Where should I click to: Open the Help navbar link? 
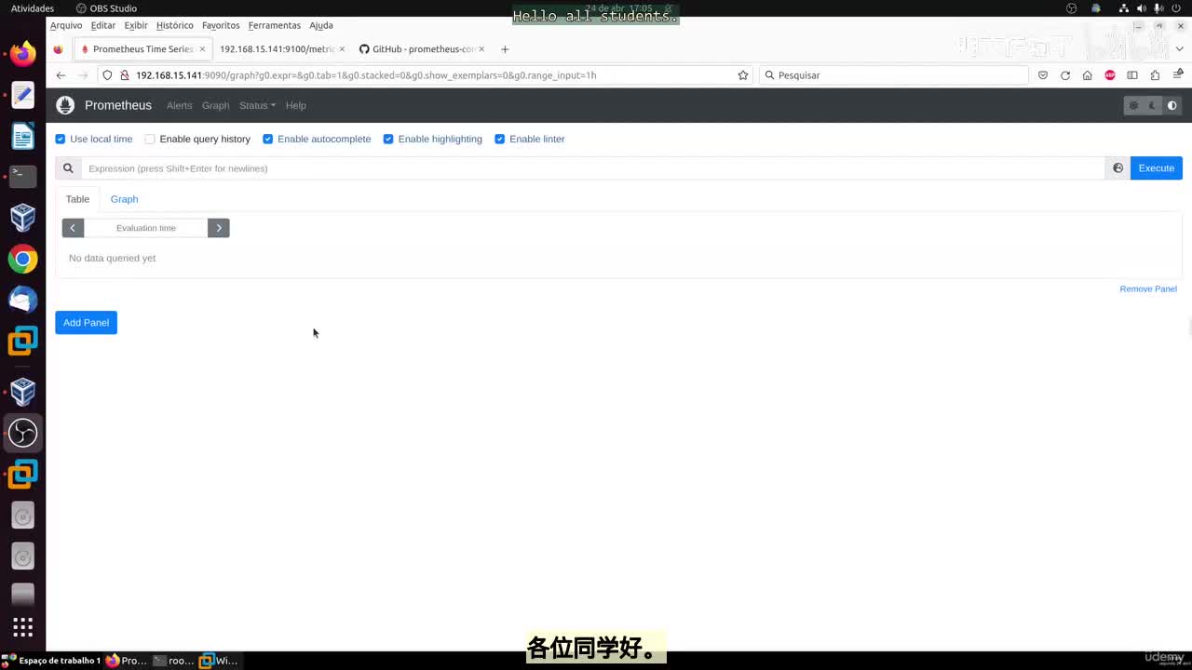(x=295, y=106)
